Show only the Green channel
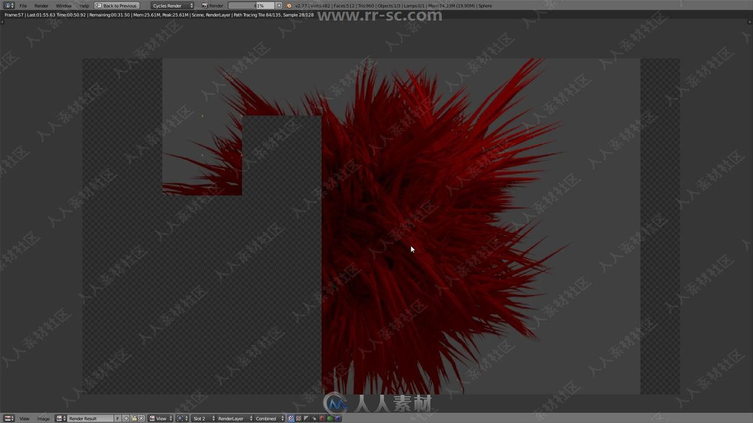The image size is (753, 423). tap(329, 418)
